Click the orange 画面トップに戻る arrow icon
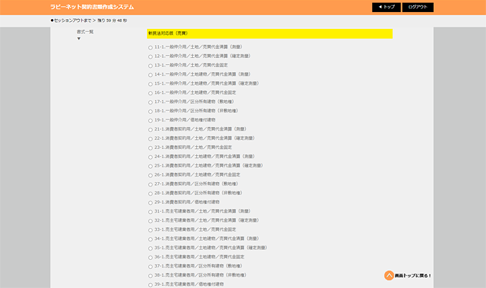Viewport: 486px width, 288px height. [389, 275]
